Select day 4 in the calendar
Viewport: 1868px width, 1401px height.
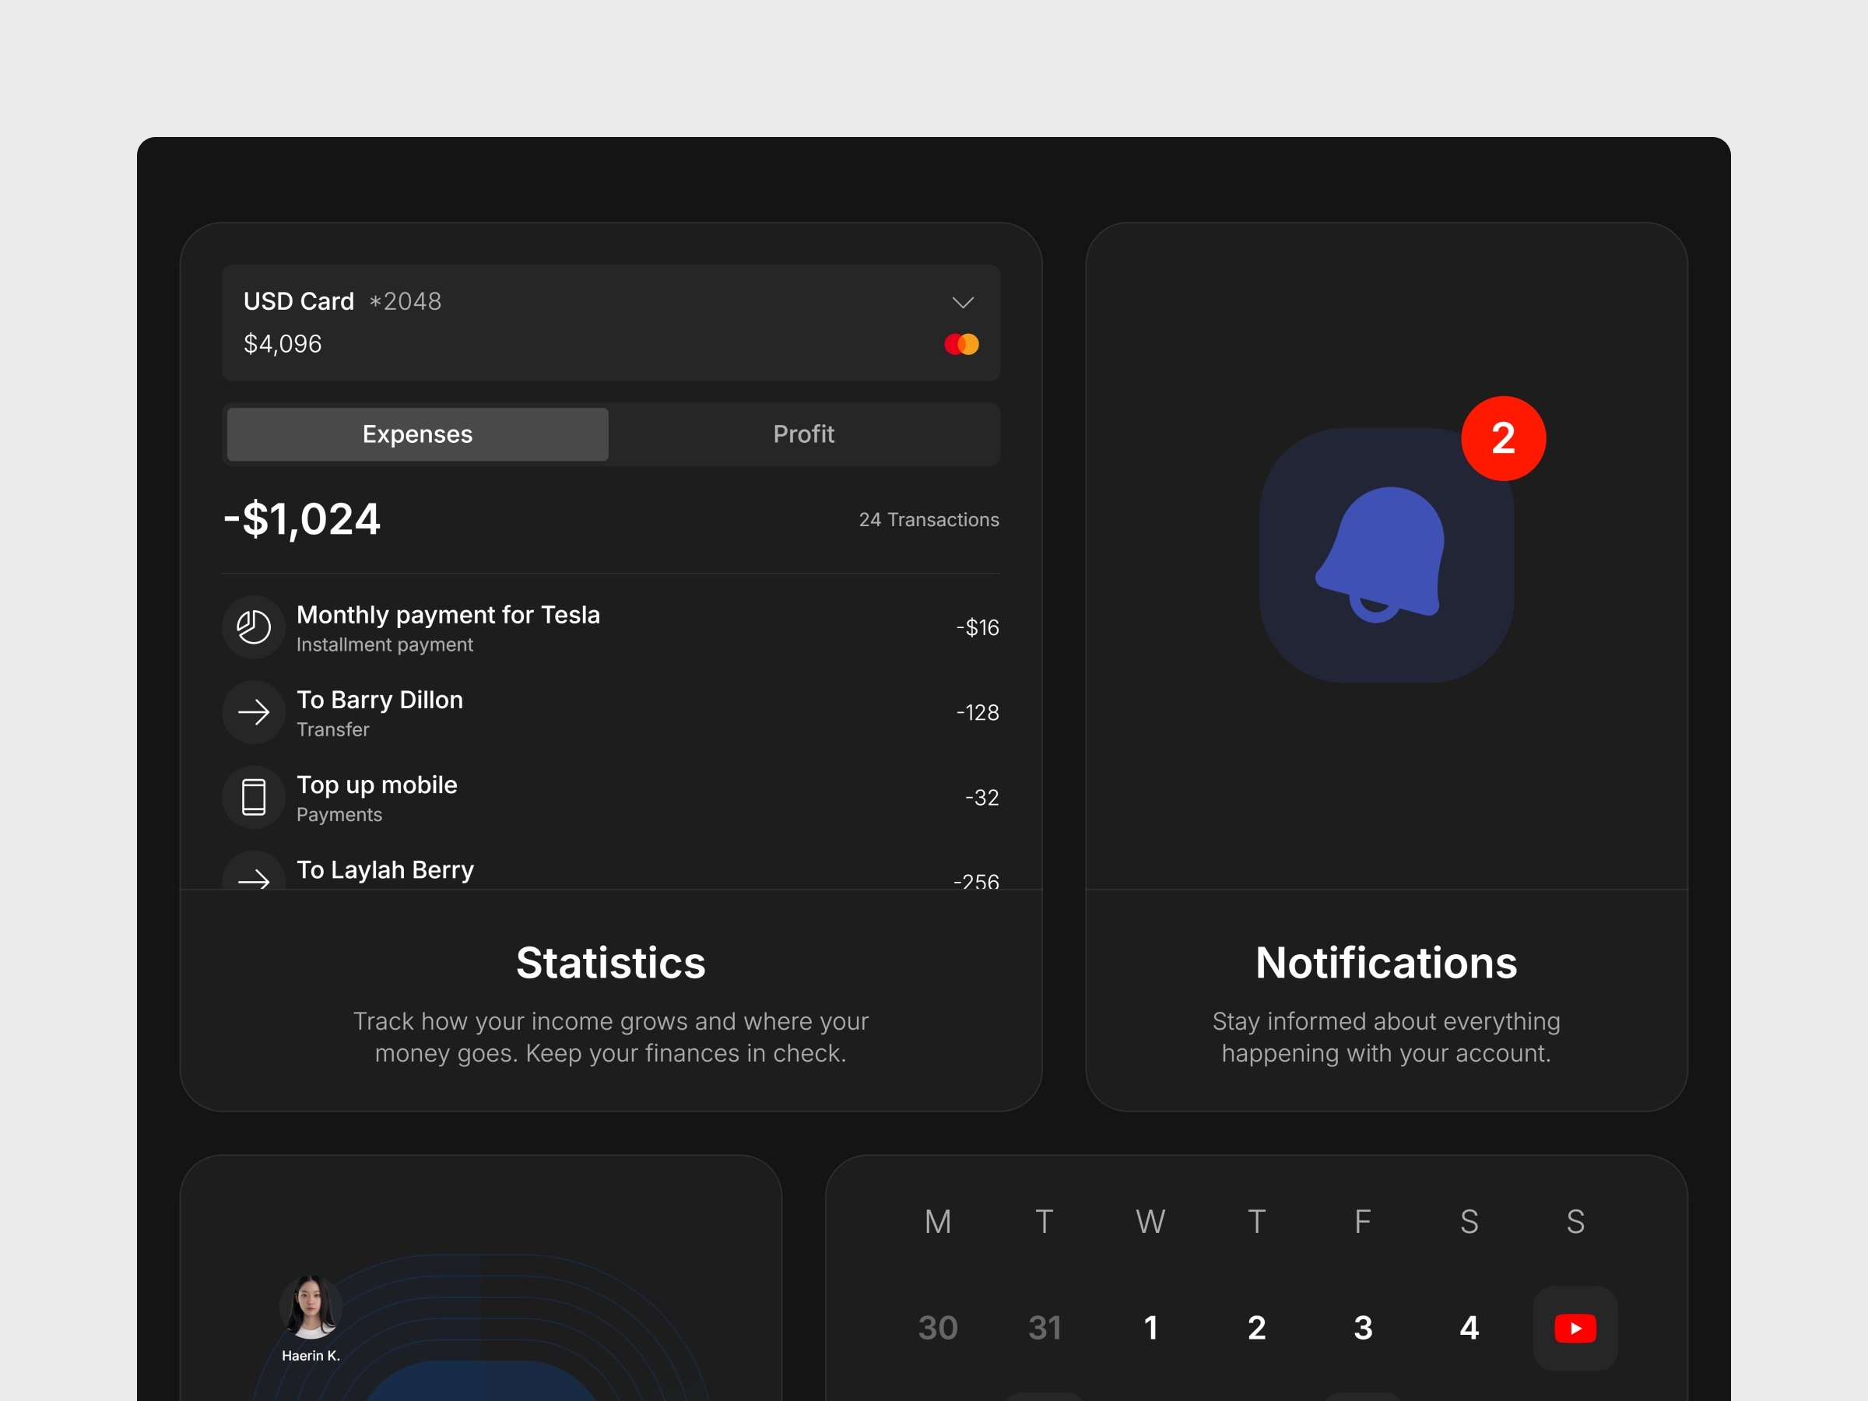pos(1469,1329)
